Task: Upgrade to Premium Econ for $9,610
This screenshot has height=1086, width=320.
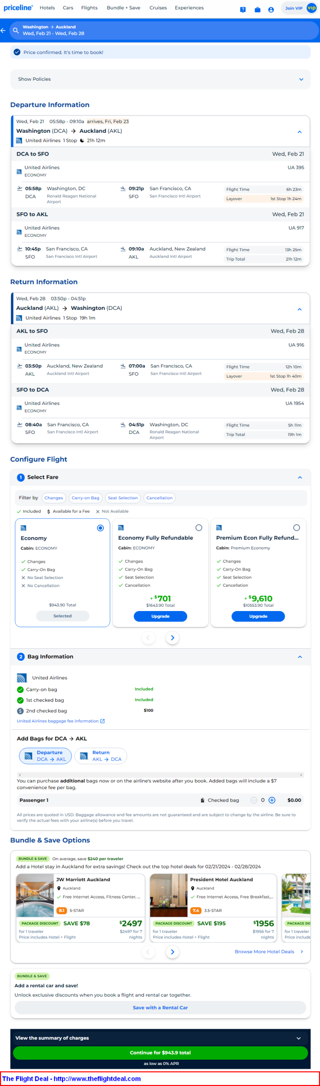Action: [x=258, y=616]
